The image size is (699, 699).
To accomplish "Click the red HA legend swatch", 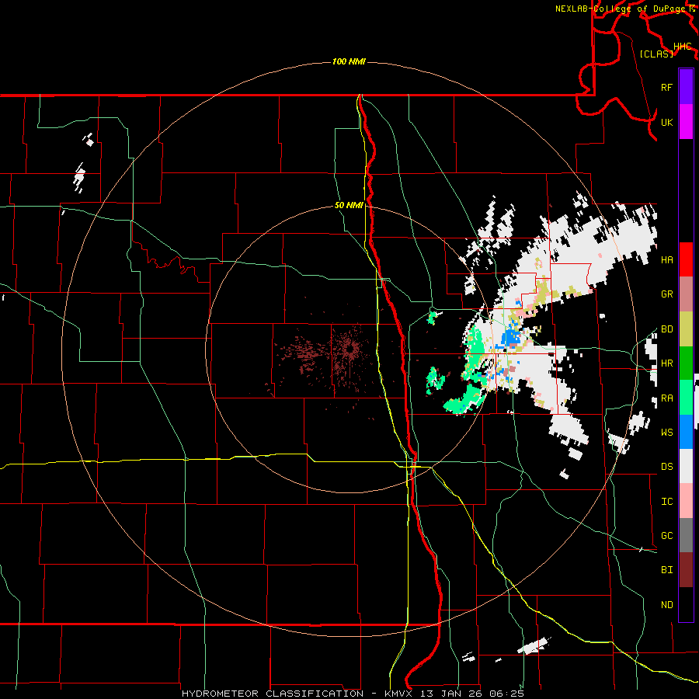I will [x=686, y=259].
